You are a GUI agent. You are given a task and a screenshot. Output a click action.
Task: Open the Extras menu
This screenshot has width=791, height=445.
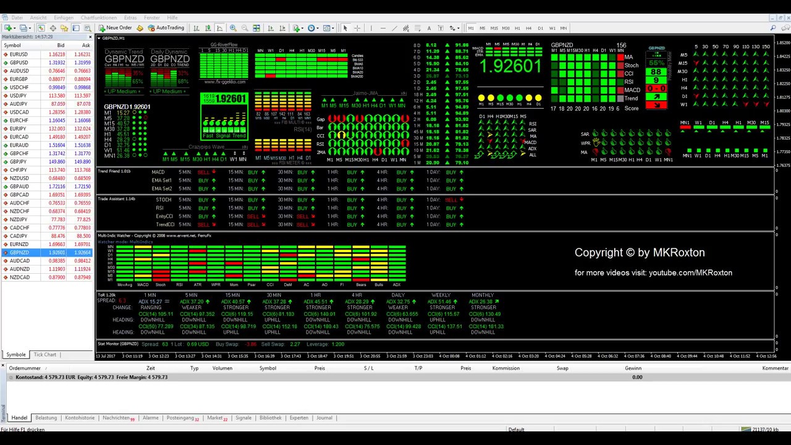pos(130,17)
